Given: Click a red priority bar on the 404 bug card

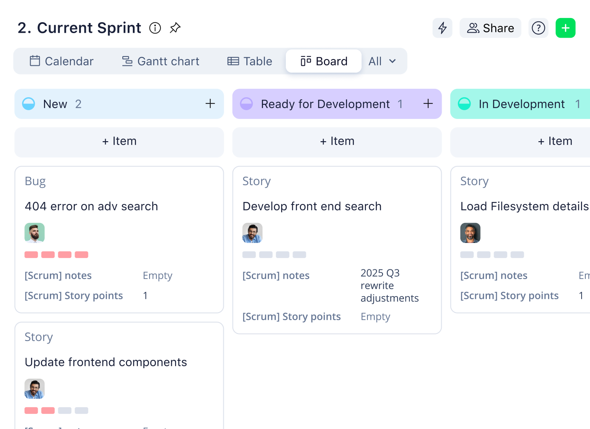Looking at the screenshot, I should tap(31, 254).
